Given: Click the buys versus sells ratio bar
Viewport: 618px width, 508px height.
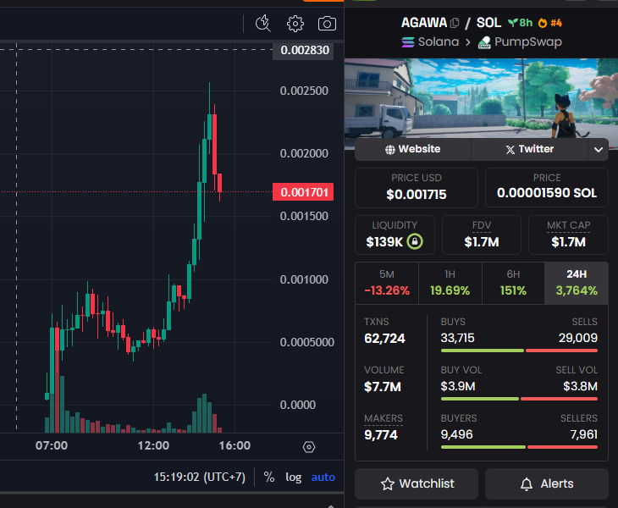Looking at the screenshot, I should (x=519, y=351).
